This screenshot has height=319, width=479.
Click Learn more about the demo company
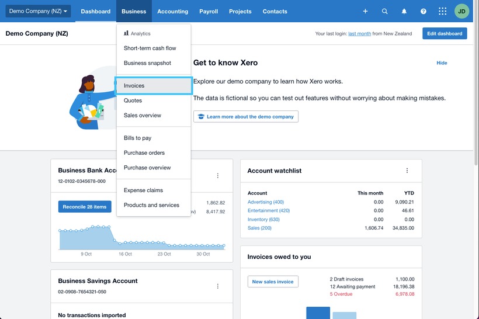(x=246, y=116)
